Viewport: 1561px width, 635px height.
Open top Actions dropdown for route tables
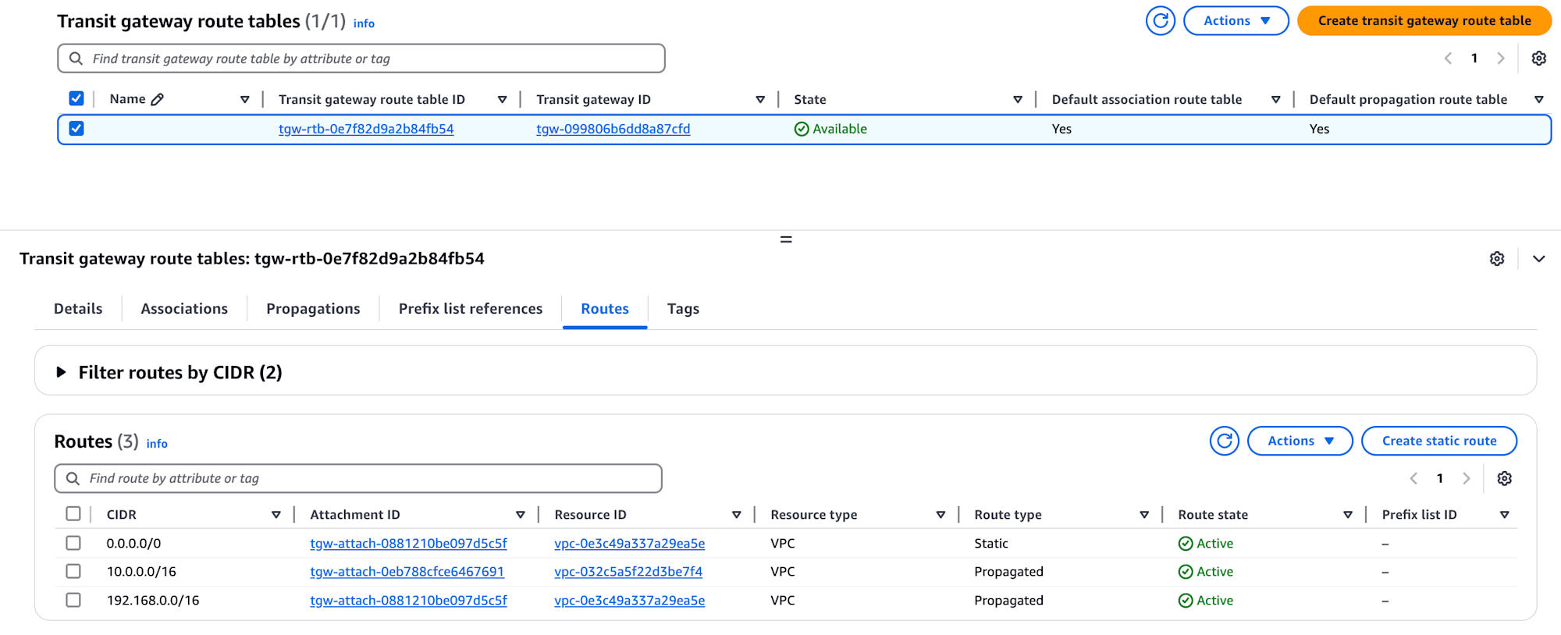1236,21
